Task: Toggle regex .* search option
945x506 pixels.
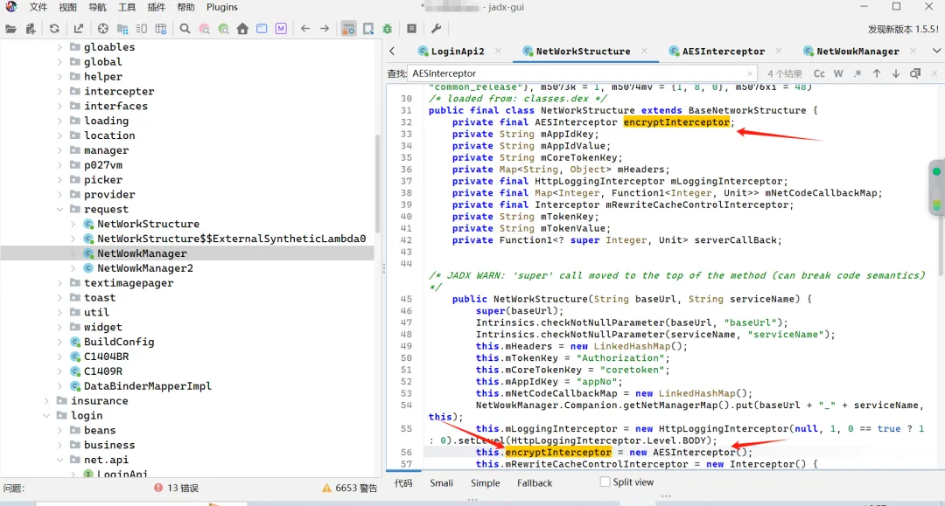Action: [857, 73]
